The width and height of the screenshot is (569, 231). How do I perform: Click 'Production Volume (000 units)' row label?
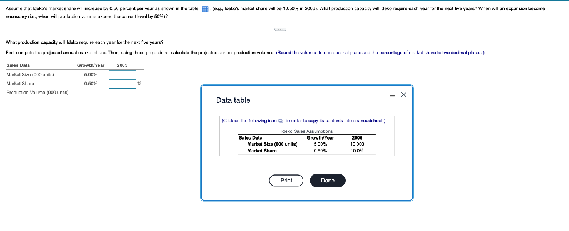point(38,92)
